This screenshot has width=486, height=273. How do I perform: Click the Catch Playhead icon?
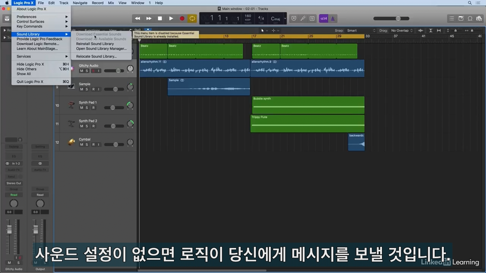pyautogui.click(x=148, y=30)
